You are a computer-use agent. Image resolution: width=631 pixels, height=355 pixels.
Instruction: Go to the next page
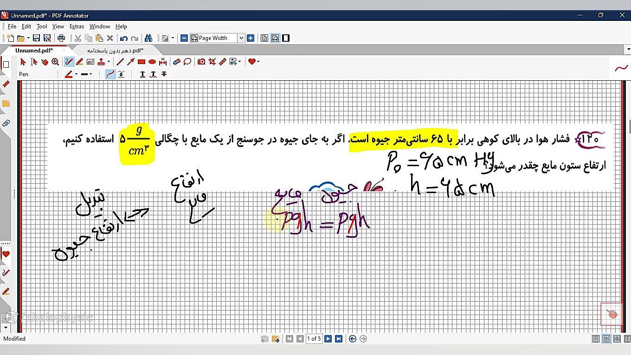328,339
